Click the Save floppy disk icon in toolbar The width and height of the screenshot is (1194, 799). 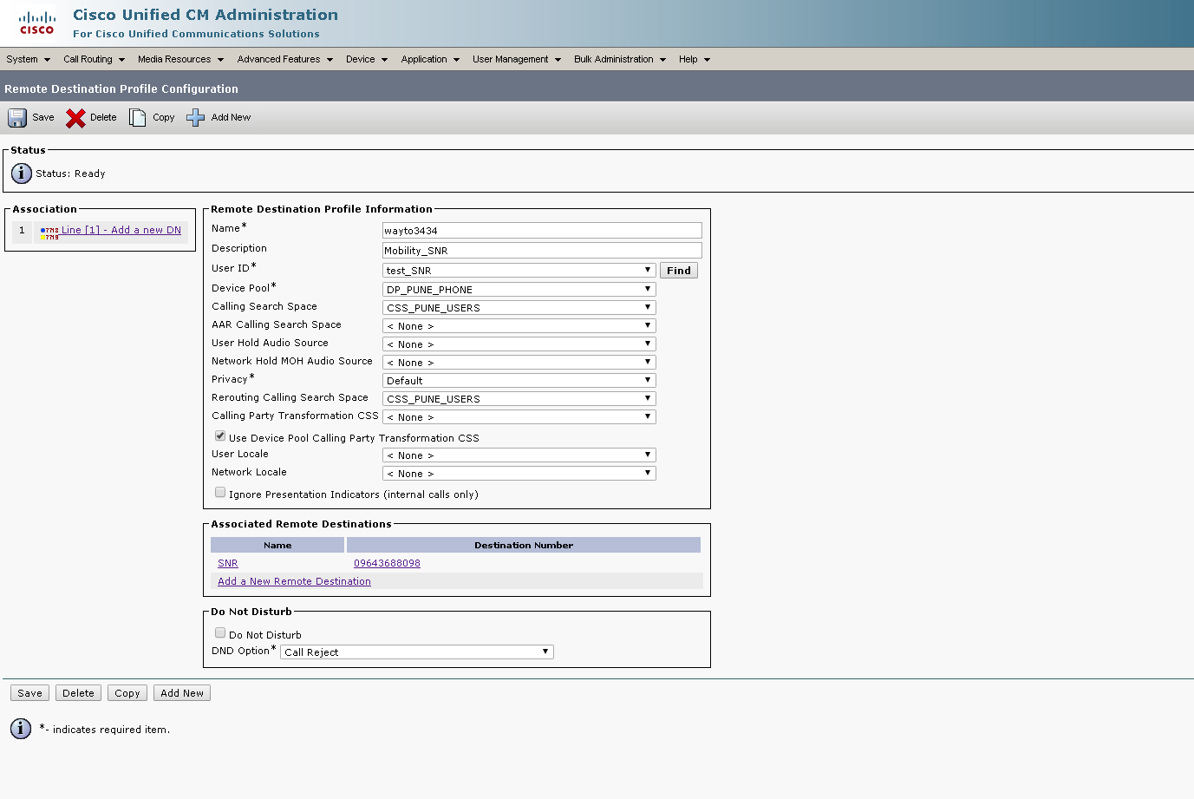17,118
